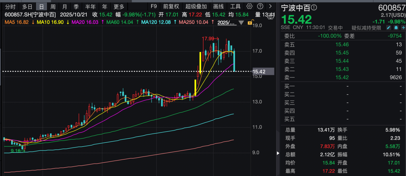This screenshot has width=406, height=176.
Task: Click the 卖一 15.42 order book row
Action: point(343,78)
